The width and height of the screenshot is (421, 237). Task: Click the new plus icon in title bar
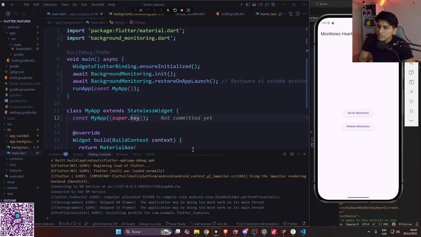coord(241,5)
